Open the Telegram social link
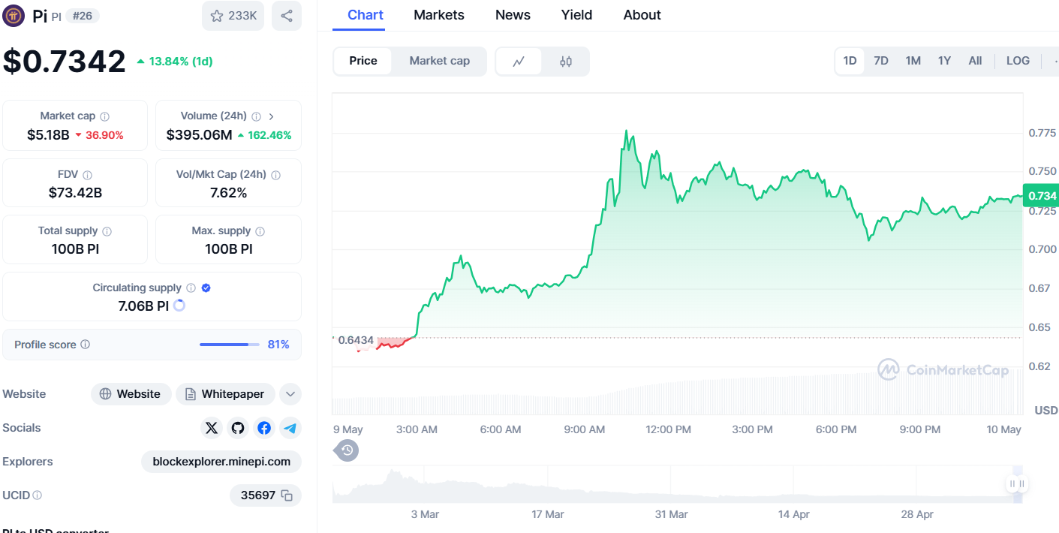This screenshot has width=1059, height=533. point(290,428)
